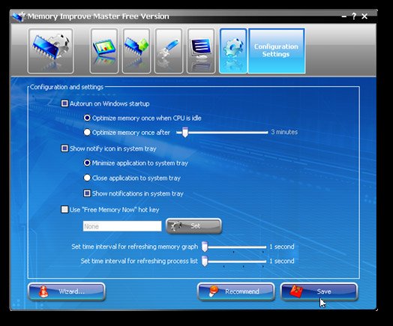The width and height of the screenshot is (393, 326).
Task: Open the computer monitor list toolbar icon
Action: coord(201,51)
